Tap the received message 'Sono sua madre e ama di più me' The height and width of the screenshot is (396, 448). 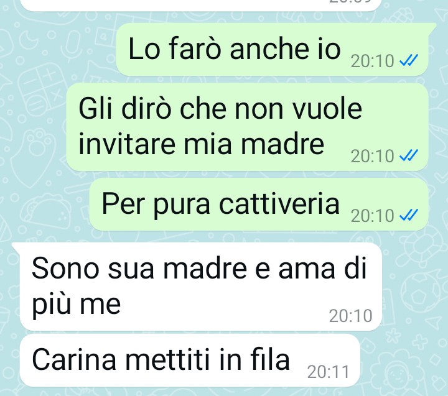click(x=201, y=287)
